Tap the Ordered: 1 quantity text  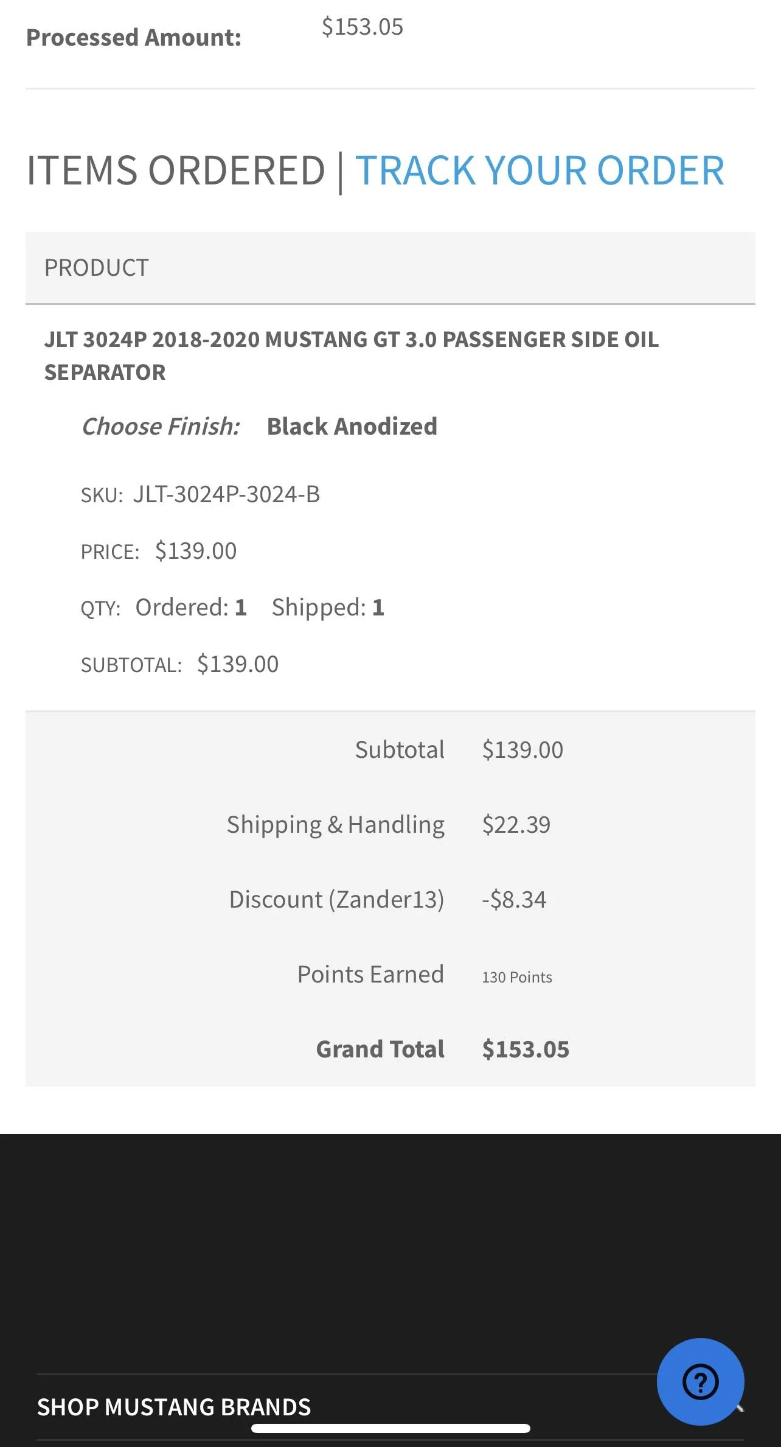pyautogui.click(x=191, y=607)
